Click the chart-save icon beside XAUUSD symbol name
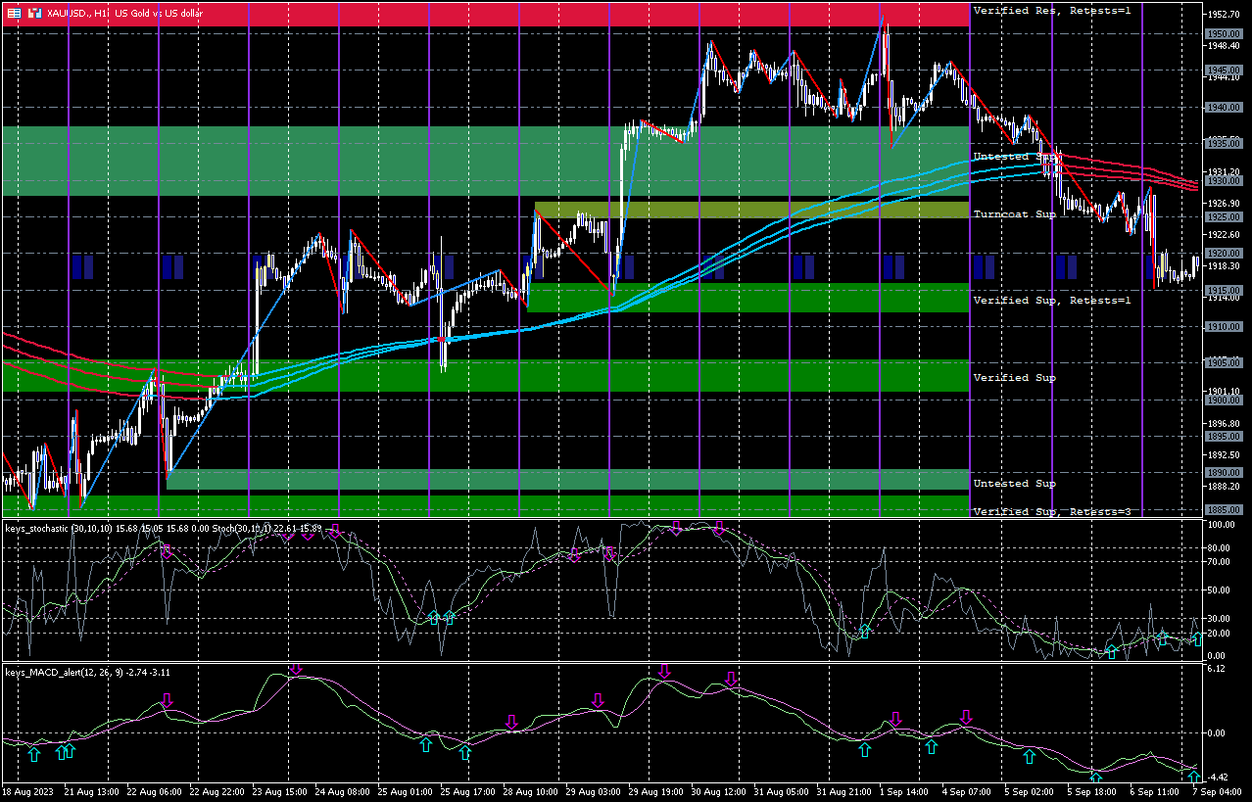 click(x=35, y=14)
